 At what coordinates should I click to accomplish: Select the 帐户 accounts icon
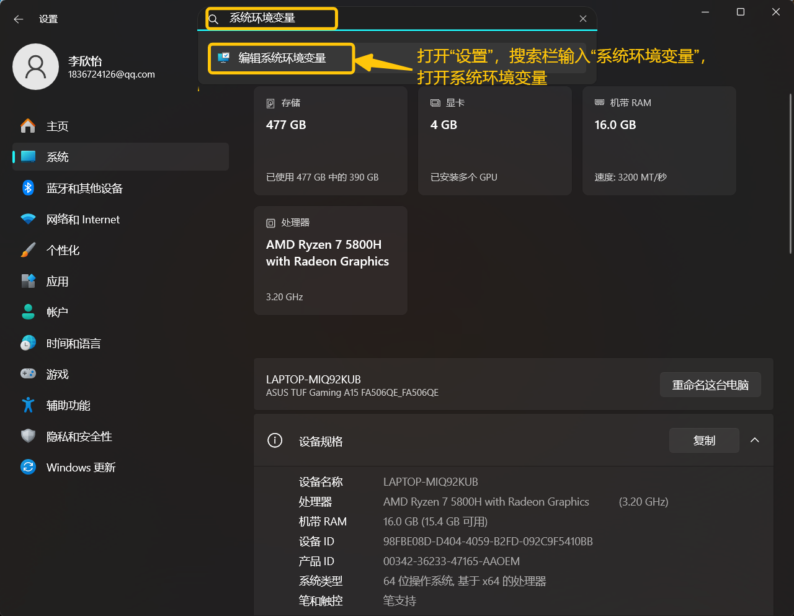point(28,312)
